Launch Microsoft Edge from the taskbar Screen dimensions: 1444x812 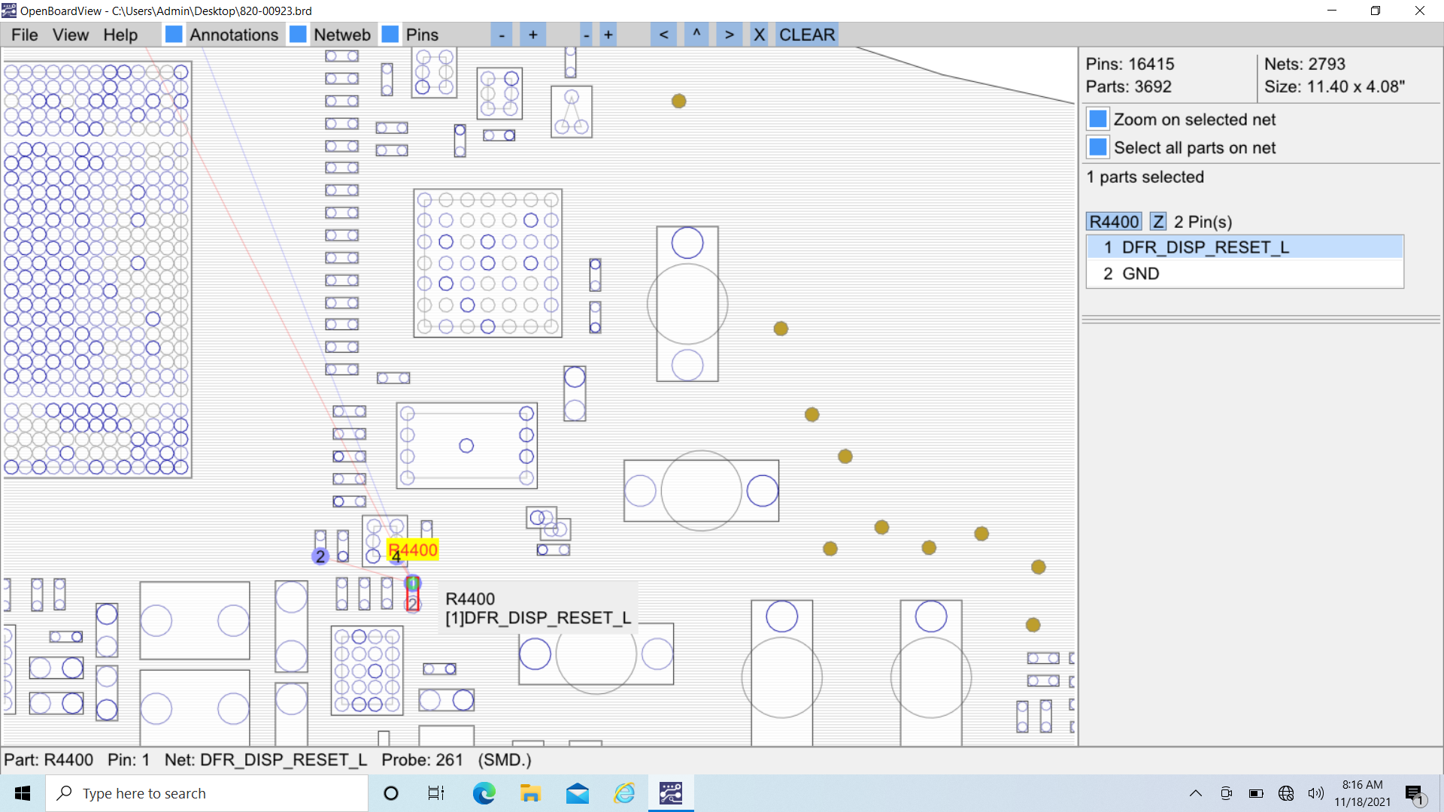point(484,793)
